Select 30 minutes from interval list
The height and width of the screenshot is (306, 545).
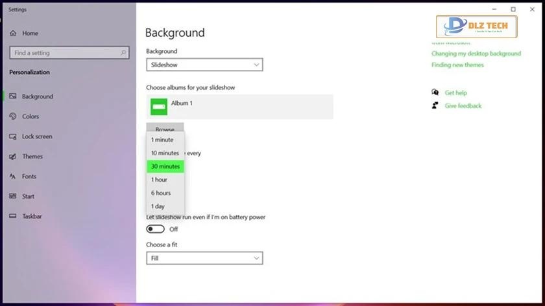pyautogui.click(x=165, y=166)
